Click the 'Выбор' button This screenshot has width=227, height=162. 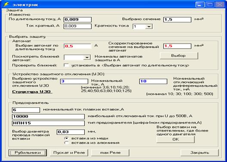coord(179,56)
